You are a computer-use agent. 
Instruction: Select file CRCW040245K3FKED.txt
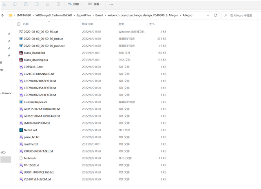click(x=40, y=88)
